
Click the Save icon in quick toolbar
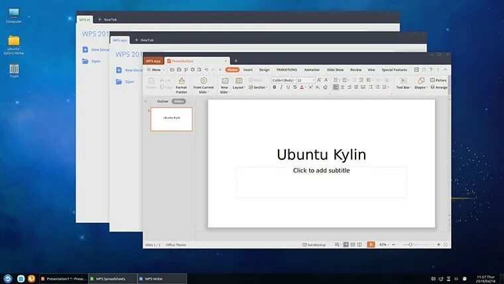[x=178, y=70]
